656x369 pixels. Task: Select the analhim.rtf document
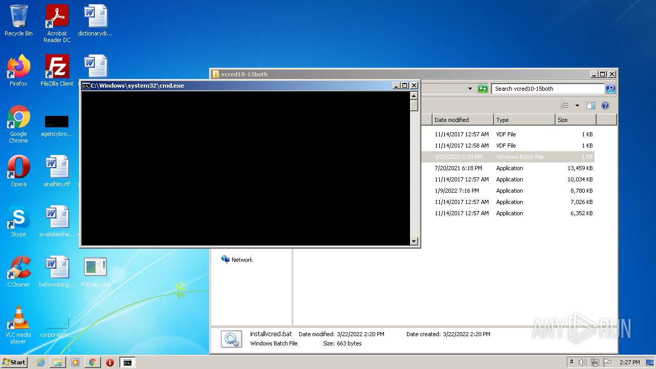click(x=57, y=171)
